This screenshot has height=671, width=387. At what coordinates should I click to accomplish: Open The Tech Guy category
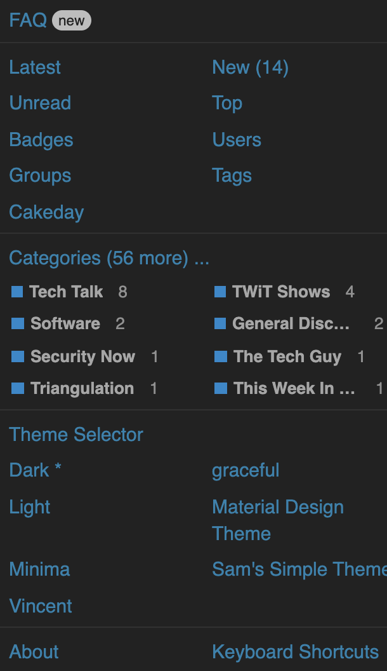[287, 356]
